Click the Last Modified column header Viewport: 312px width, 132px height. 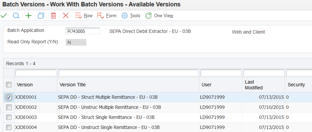[x=254, y=85]
